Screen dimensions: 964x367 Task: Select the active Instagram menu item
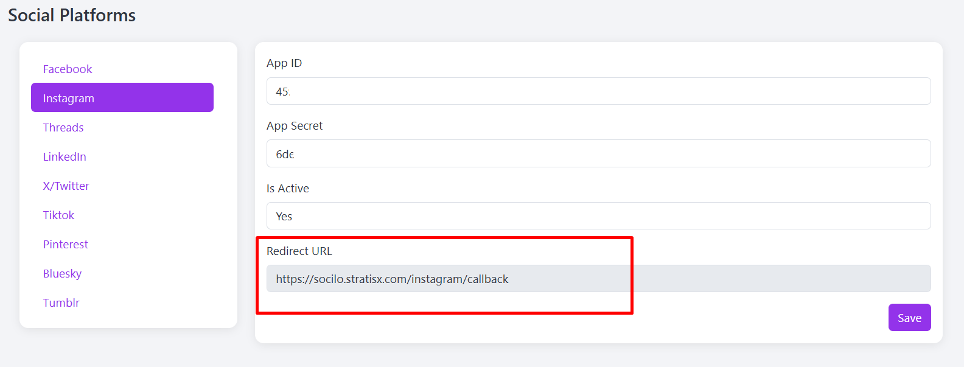click(x=122, y=97)
